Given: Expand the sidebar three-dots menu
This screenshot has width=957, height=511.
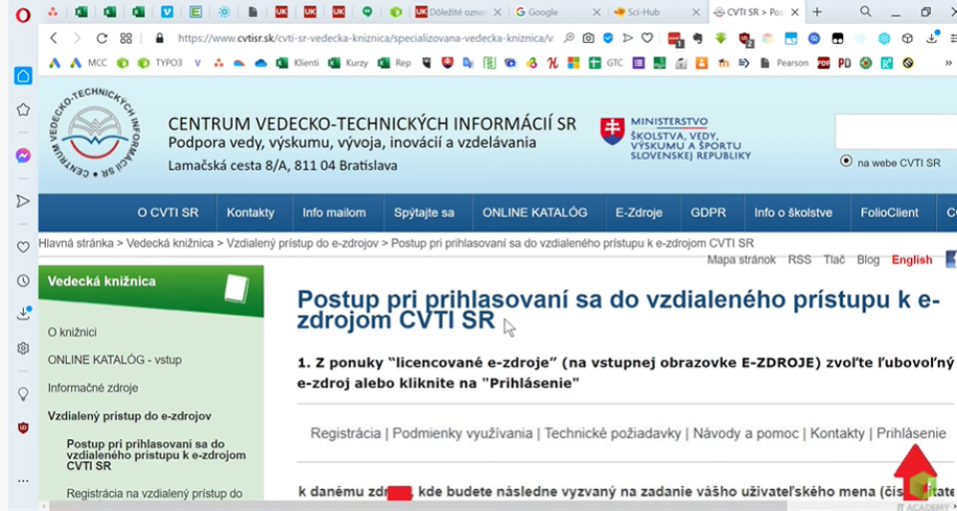Looking at the screenshot, I should point(23,479).
